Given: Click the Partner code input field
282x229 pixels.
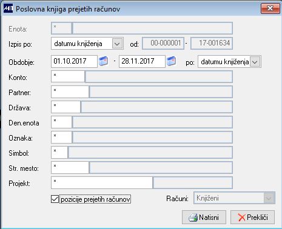Looking at the screenshot, I should click(x=70, y=91).
